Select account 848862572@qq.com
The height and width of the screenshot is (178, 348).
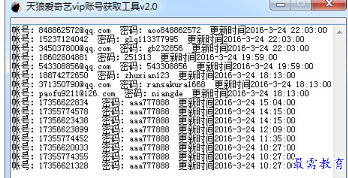click(x=75, y=30)
